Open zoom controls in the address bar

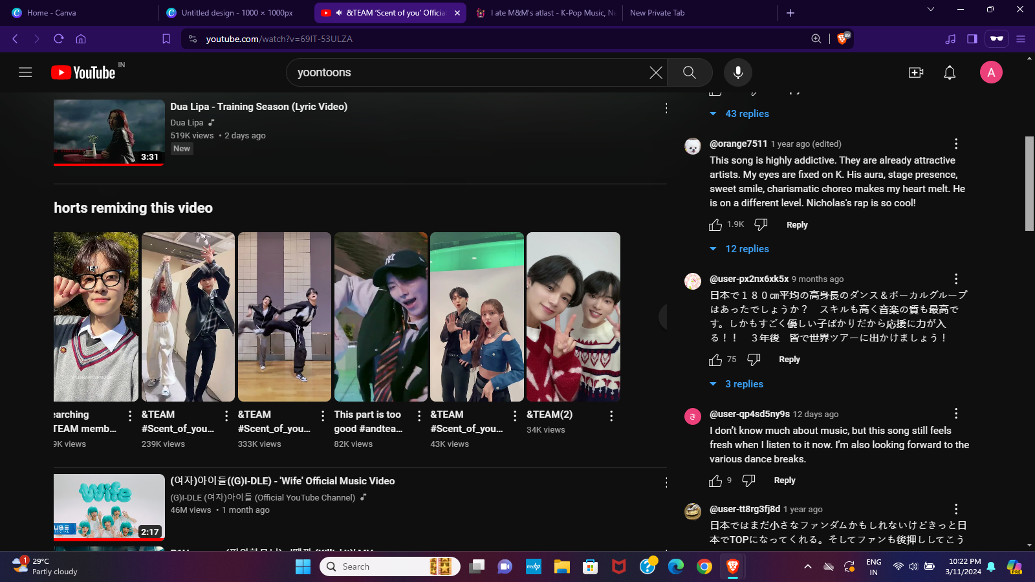tap(816, 39)
